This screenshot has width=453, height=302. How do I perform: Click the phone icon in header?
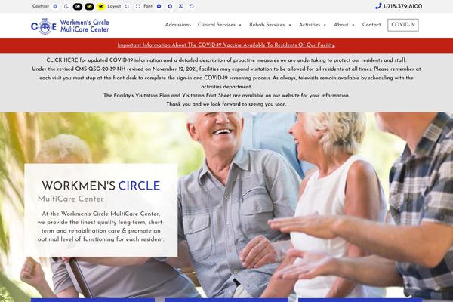click(x=378, y=6)
